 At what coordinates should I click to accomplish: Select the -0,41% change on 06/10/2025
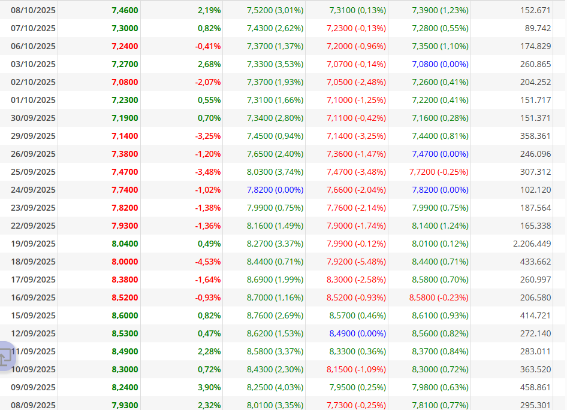208,46
